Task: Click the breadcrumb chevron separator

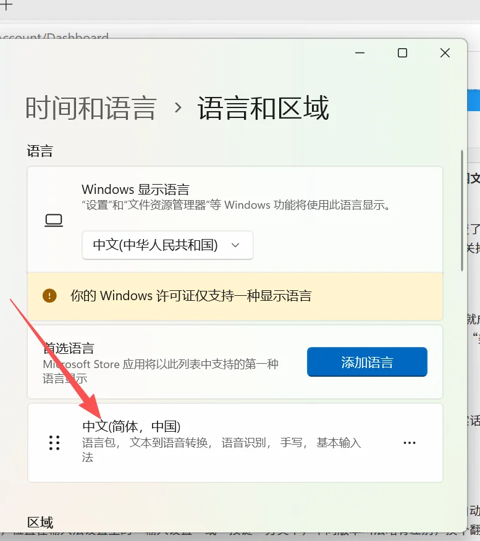Action: 178,108
